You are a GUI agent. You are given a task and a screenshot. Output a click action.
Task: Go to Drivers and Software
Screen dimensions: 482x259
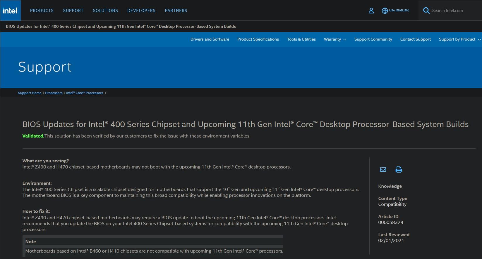click(210, 39)
